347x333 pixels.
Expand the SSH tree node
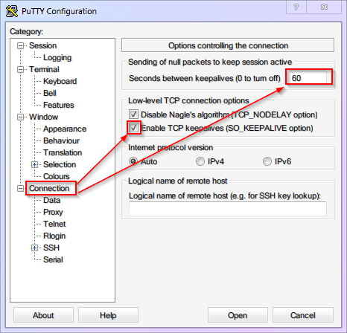tap(34, 248)
